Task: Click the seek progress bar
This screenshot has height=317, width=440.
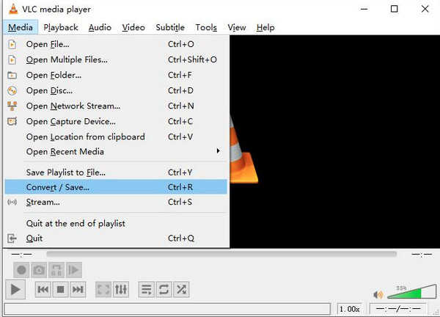Action: [x=221, y=255]
